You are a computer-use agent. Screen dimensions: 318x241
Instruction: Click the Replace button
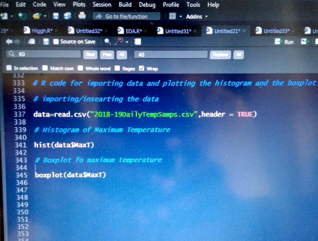point(220,55)
